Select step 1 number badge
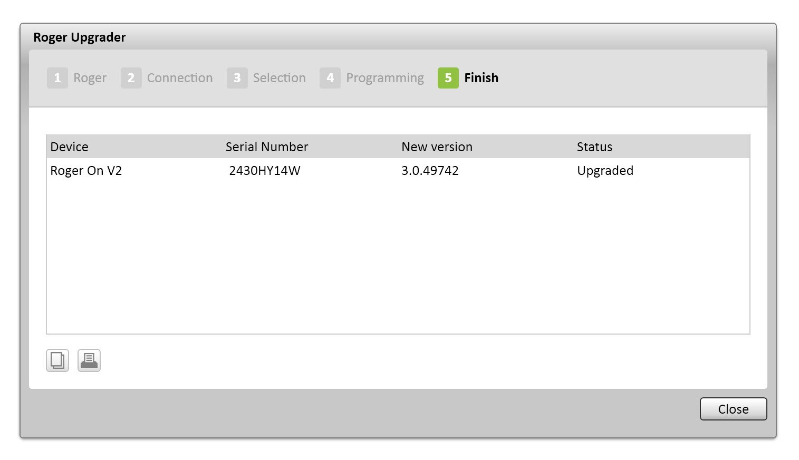 click(x=57, y=78)
